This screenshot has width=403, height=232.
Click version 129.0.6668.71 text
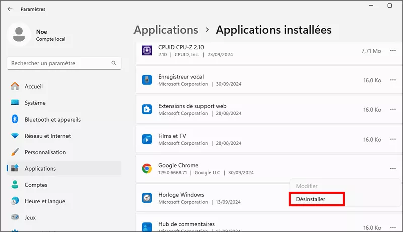coord(172,173)
